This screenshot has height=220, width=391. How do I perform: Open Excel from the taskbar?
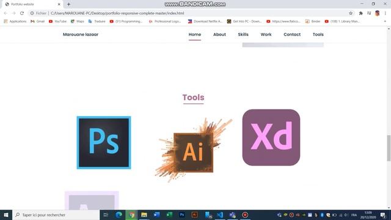[169, 215]
